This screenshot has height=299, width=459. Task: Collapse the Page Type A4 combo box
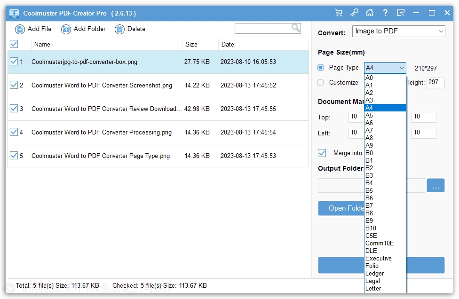(385, 68)
